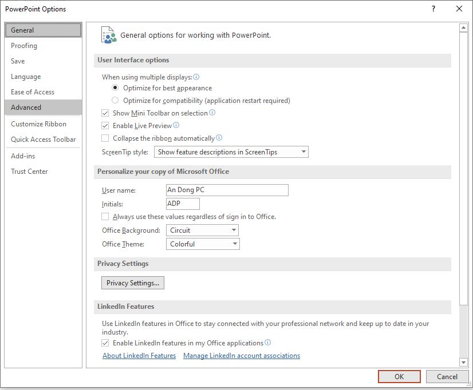The width and height of the screenshot is (473, 390).
Task: Switch to the Advanced category
Action: tap(26, 108)
